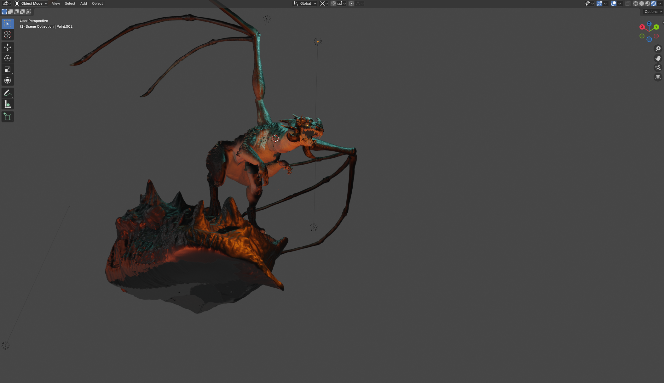Screen dimensions: 664x383
Task: Toggle Show Overlays button
Action: [x=613, y=3]
